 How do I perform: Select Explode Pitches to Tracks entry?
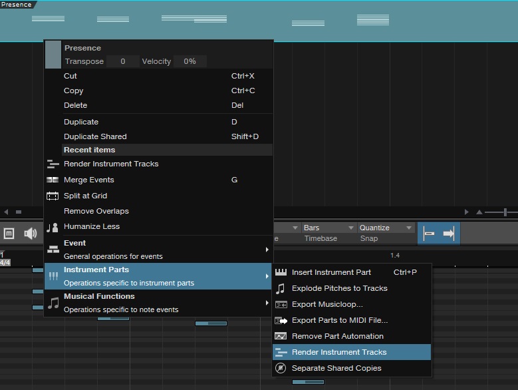[x=352, y=288]
